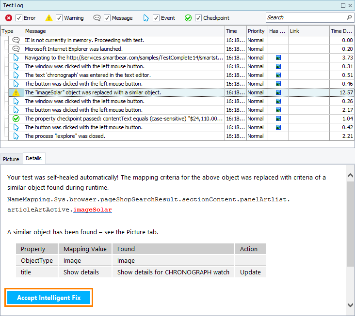Click the yellow Warning filter icon
This screenshot has height=316, width=355.
point(49,18)
